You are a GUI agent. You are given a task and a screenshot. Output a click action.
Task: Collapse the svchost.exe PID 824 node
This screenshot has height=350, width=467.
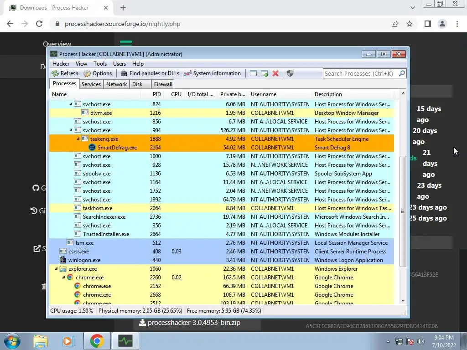(71, 104)
